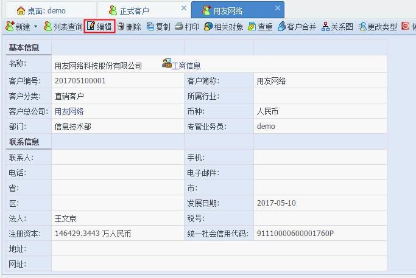Click the 基本信息 section header

(24, 47)
